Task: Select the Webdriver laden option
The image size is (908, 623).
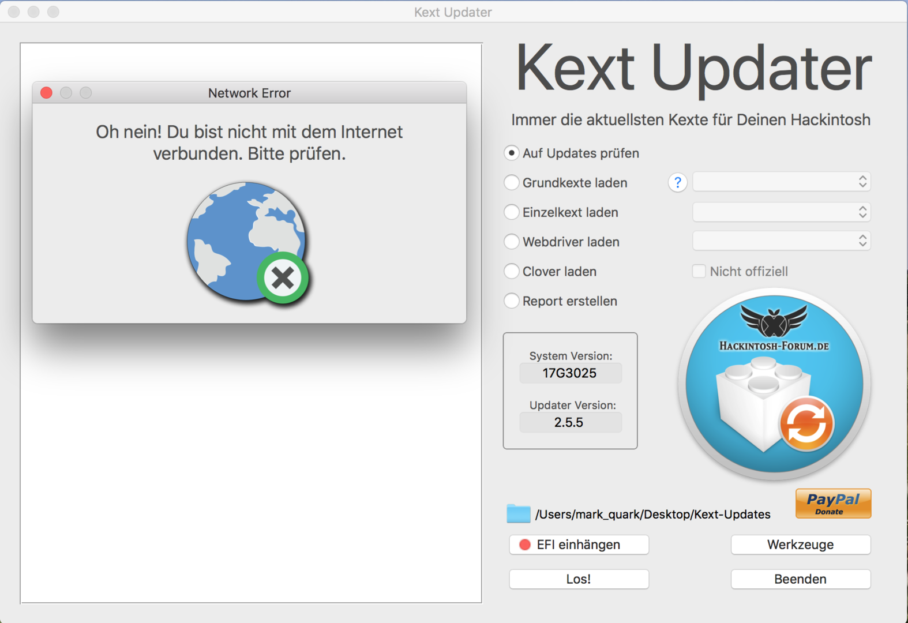Action: coord(511,242)
